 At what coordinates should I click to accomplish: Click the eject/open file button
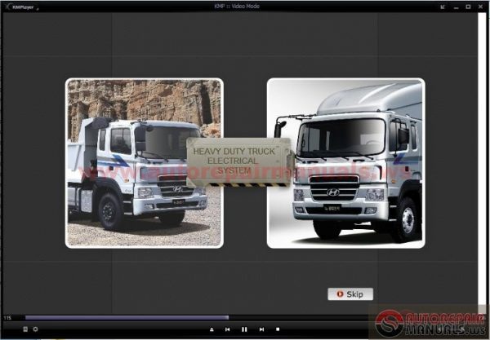pyautogui.click(x=212, y=329)
